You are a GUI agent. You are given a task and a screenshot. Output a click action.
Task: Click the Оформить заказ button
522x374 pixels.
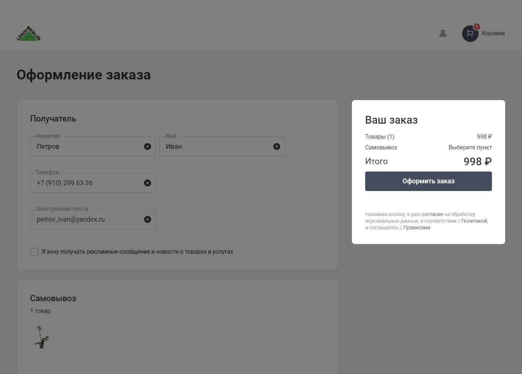pyautogui.click(x=428, y=181)
